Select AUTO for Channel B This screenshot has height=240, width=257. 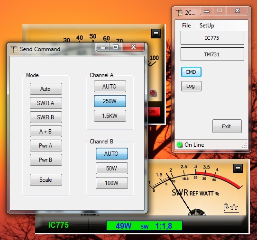[x=112, y=154]
